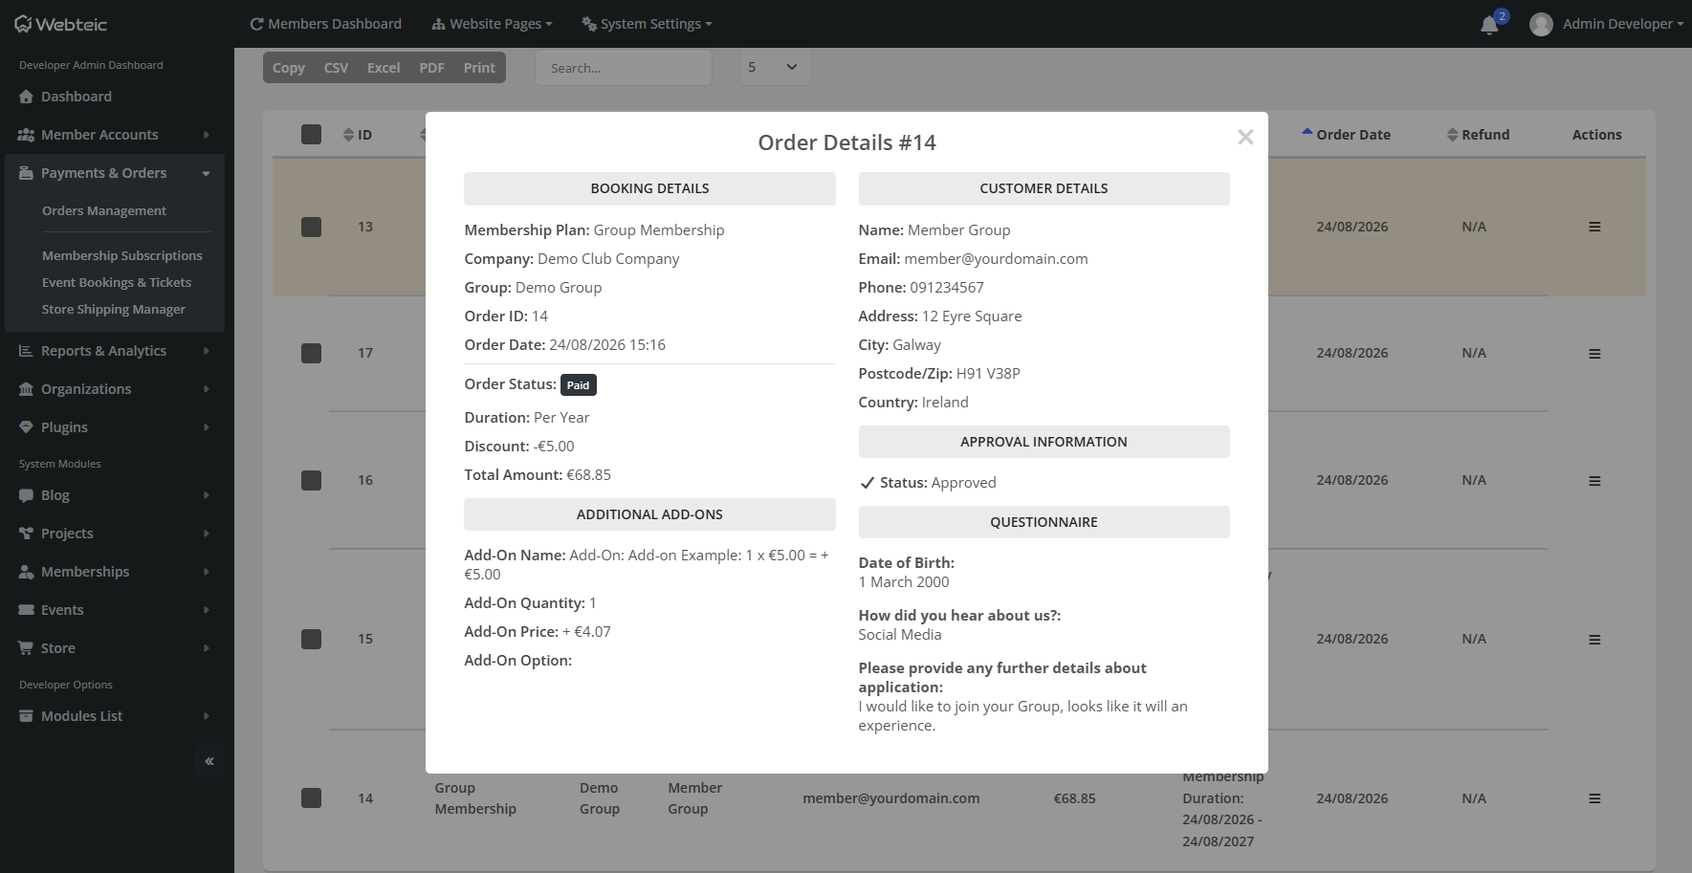Screen dimensions: 1692x873
Task: Check the box for order 16
Action: 311,480
